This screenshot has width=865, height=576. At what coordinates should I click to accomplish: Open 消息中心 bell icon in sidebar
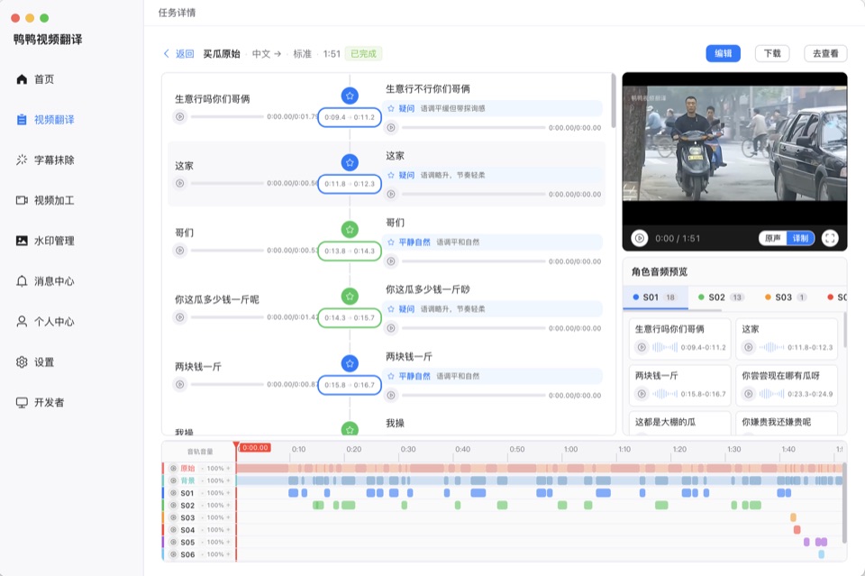tap(22, 281)
